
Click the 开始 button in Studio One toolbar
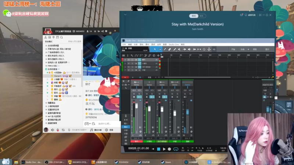tap(233, 49)
